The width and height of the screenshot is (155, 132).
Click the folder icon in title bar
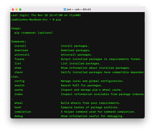[x=65, y=10]
